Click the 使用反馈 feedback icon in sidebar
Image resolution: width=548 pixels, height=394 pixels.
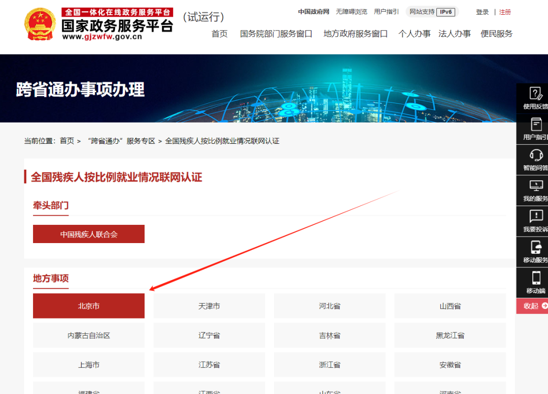535,94
